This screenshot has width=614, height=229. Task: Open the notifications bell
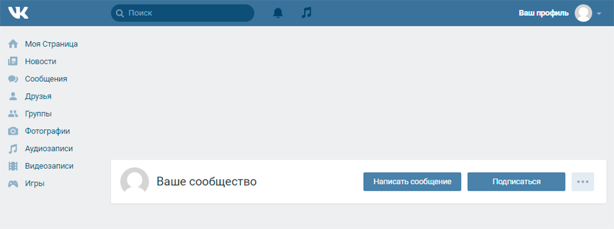(278, 13)
